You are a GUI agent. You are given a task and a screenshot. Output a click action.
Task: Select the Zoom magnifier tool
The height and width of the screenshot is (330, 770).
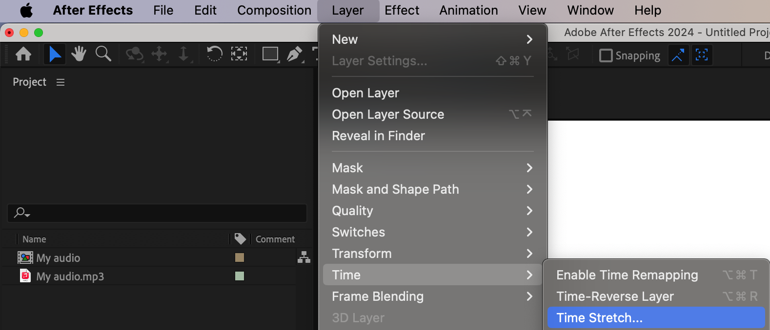click(x=103, y=54)
